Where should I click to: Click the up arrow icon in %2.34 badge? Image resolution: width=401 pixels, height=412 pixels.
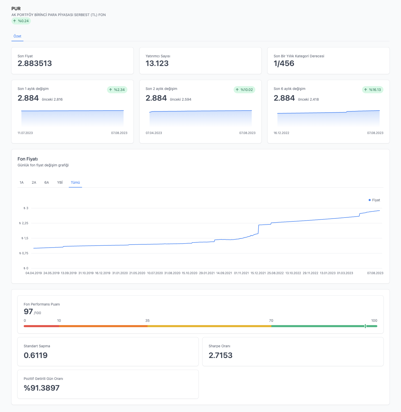111,90
